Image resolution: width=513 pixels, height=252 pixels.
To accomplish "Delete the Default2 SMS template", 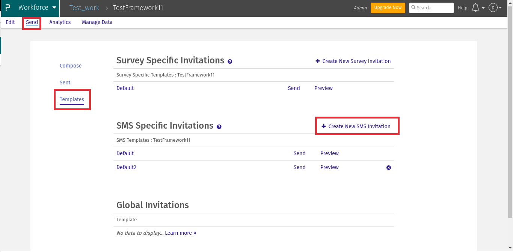I will point(389,168).
